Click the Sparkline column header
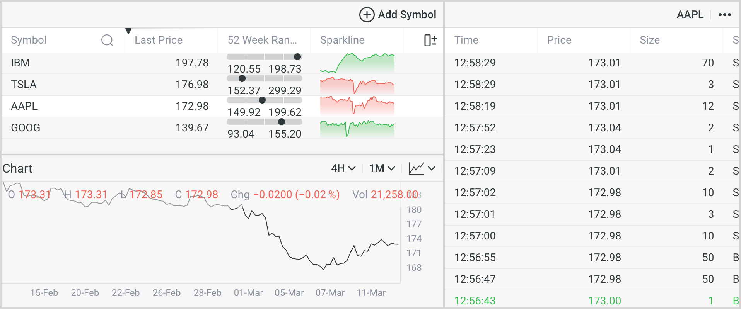Image resolution: width=741 pixels, height=309 pixels. point(342,40)
